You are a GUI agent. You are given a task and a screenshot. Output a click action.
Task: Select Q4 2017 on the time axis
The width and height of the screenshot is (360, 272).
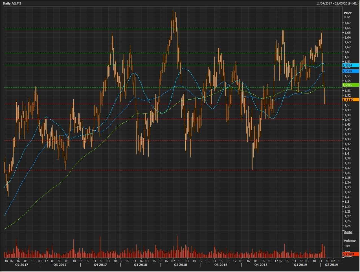coord(100,265)
